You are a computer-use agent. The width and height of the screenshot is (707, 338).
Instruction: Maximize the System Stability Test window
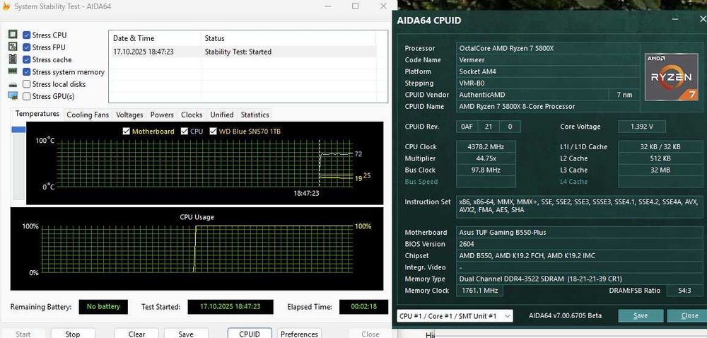click(x=356, y=6)
